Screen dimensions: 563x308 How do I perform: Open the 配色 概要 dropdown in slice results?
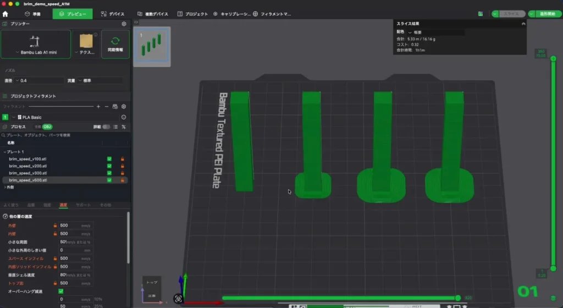pos(435,32)
